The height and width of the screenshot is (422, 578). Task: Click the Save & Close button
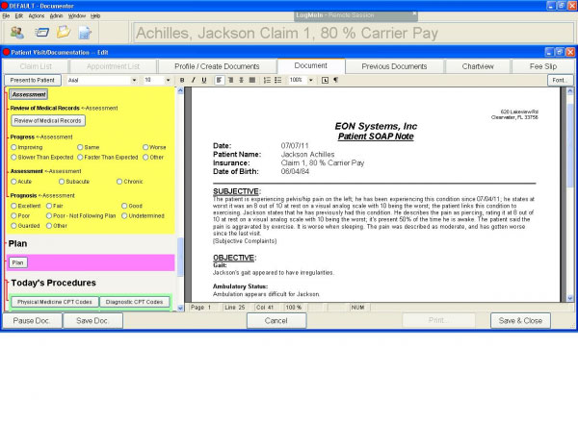pyautogui.click(x=521, y=320)
